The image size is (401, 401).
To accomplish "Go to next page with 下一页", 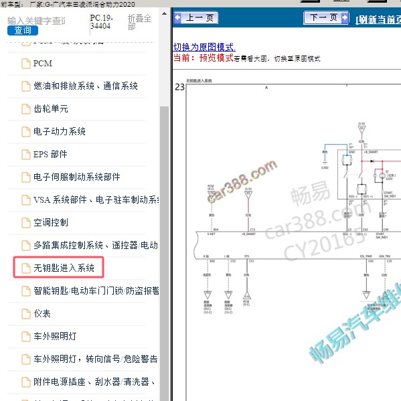I will point(326,17).
